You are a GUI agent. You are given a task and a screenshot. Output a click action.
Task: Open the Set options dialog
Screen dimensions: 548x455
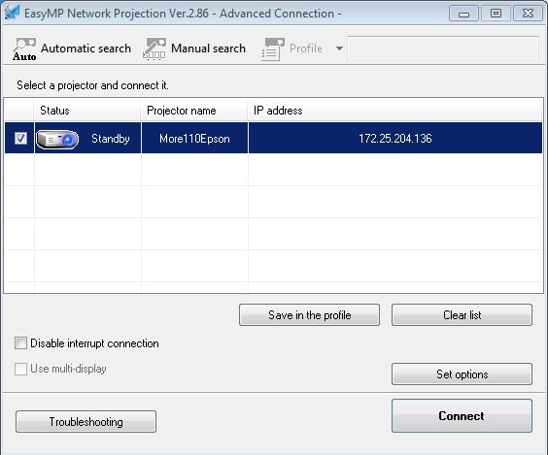[x=462, y=374]
